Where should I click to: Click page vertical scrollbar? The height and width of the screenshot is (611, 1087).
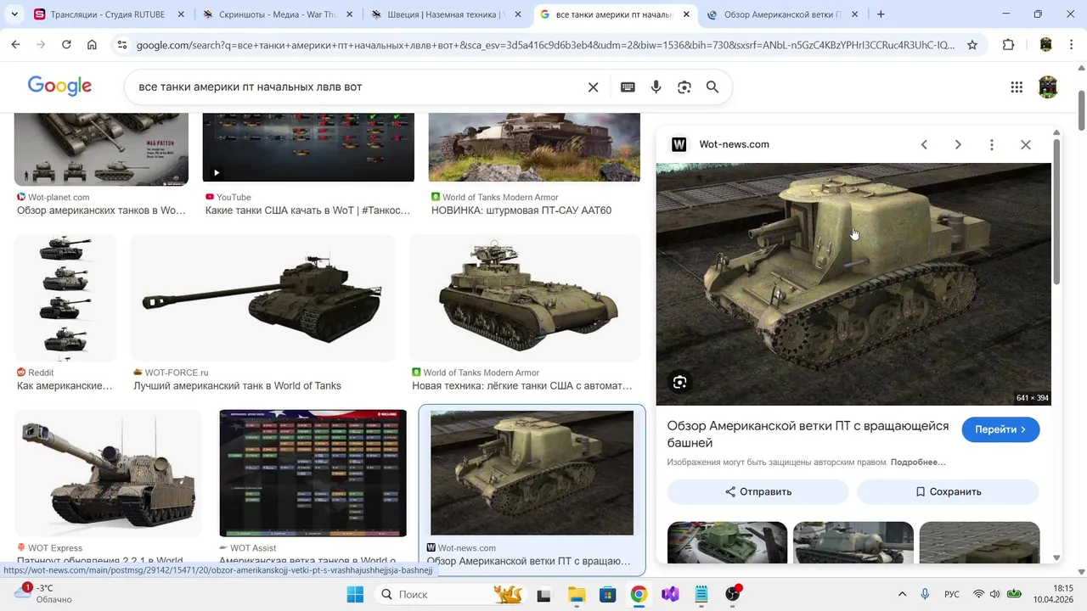[x=1081, y=110]
